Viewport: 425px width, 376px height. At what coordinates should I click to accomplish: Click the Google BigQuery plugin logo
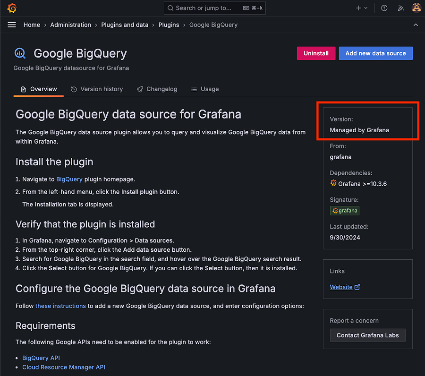point(20,53)
